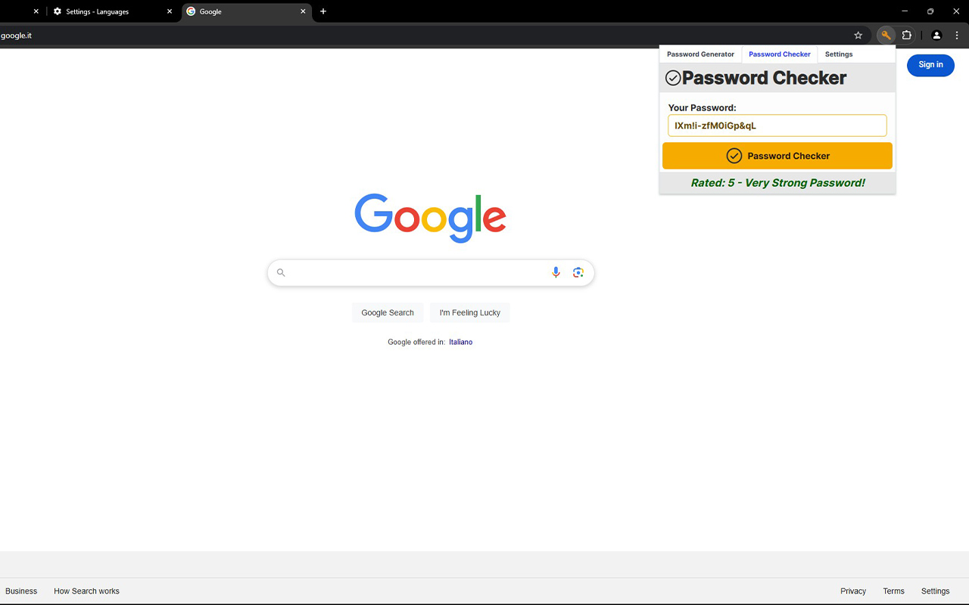Click the checkmark icon beside Password Checker title
969x605 pixels.
click(x=674, y=77)
